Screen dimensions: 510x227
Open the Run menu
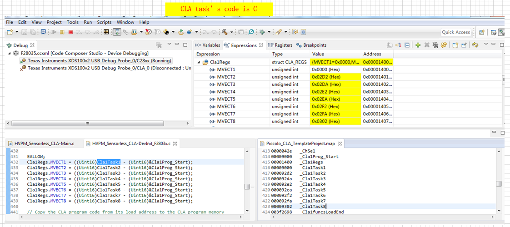coord(88,22)
